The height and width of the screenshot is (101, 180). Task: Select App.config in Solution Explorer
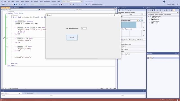156,21
